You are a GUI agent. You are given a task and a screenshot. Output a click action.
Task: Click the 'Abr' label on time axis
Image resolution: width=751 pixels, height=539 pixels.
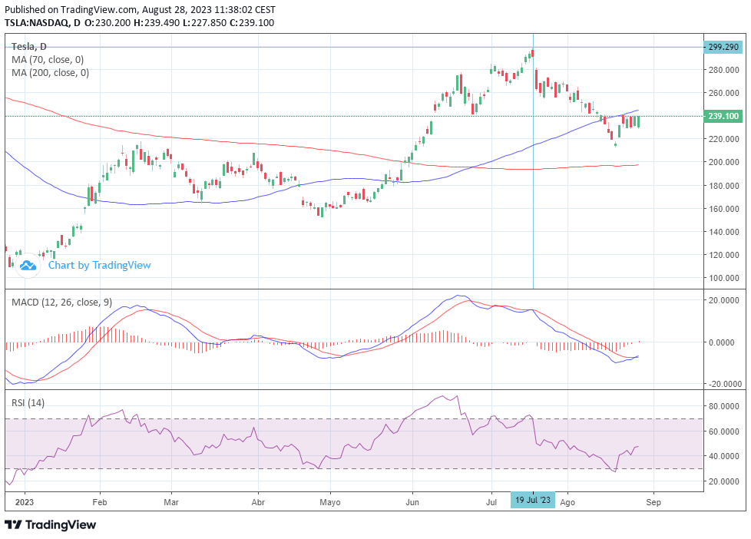(258, 502)
